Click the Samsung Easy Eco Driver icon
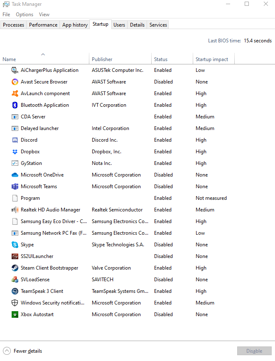 (x=15, y=221)
